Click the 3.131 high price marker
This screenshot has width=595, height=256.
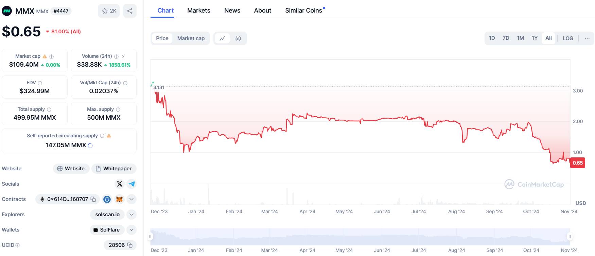[x=159, y=87]
